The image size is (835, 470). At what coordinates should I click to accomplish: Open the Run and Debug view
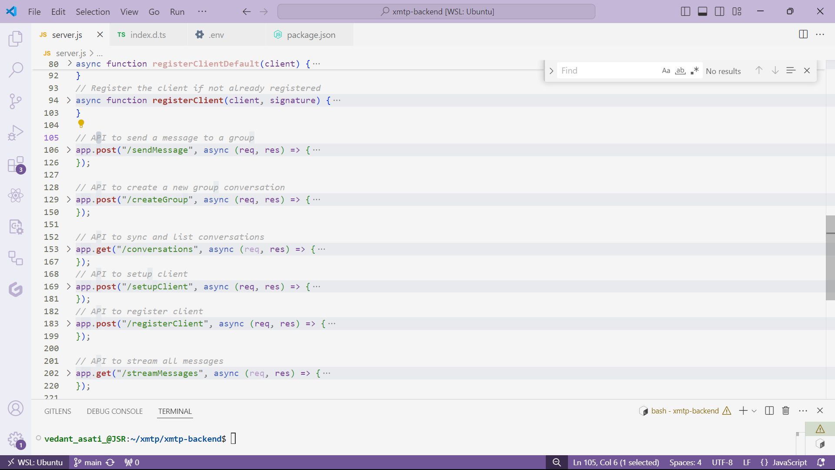pos(16,132)
